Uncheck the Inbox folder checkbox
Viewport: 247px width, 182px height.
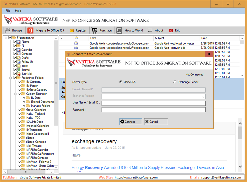[15, 66]
